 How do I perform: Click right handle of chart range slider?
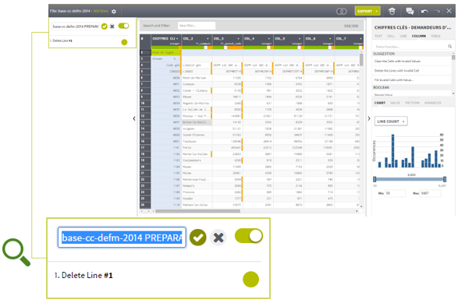[x=445, y=179]
